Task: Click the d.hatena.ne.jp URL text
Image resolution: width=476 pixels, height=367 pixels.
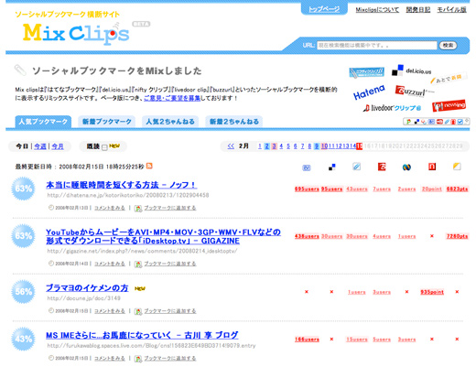Action: [x=128, y=195]
